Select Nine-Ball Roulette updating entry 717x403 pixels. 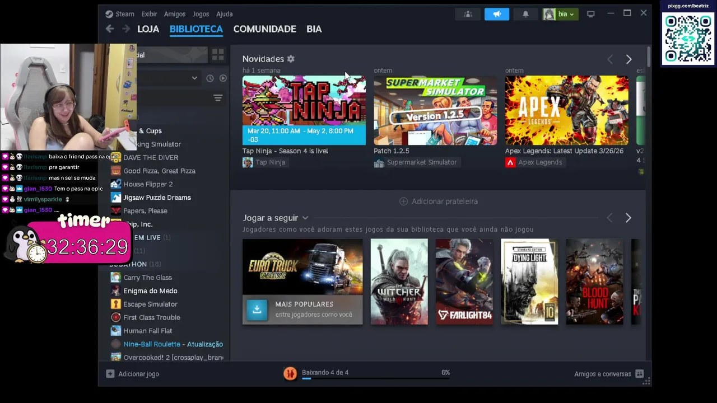pyautogui.click(x=167, y=344)
